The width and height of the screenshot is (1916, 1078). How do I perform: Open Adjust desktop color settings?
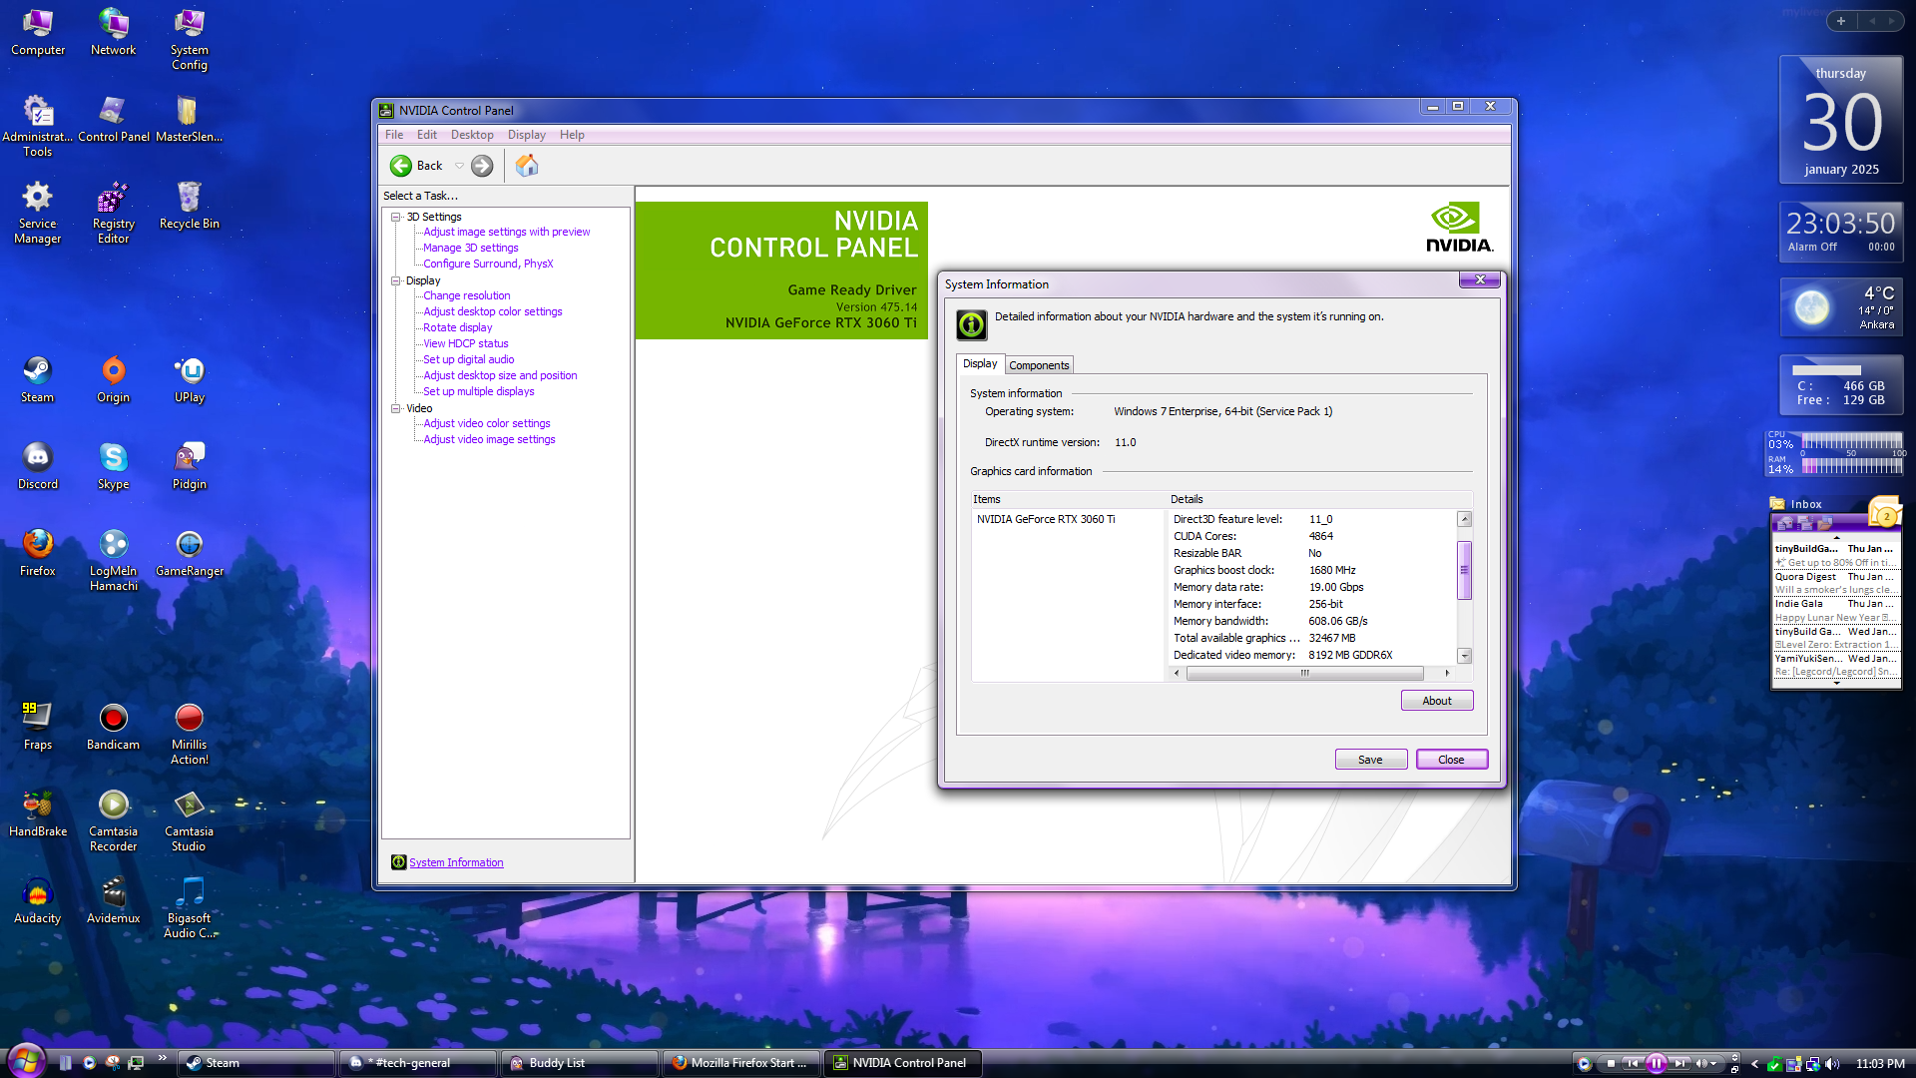492,311
